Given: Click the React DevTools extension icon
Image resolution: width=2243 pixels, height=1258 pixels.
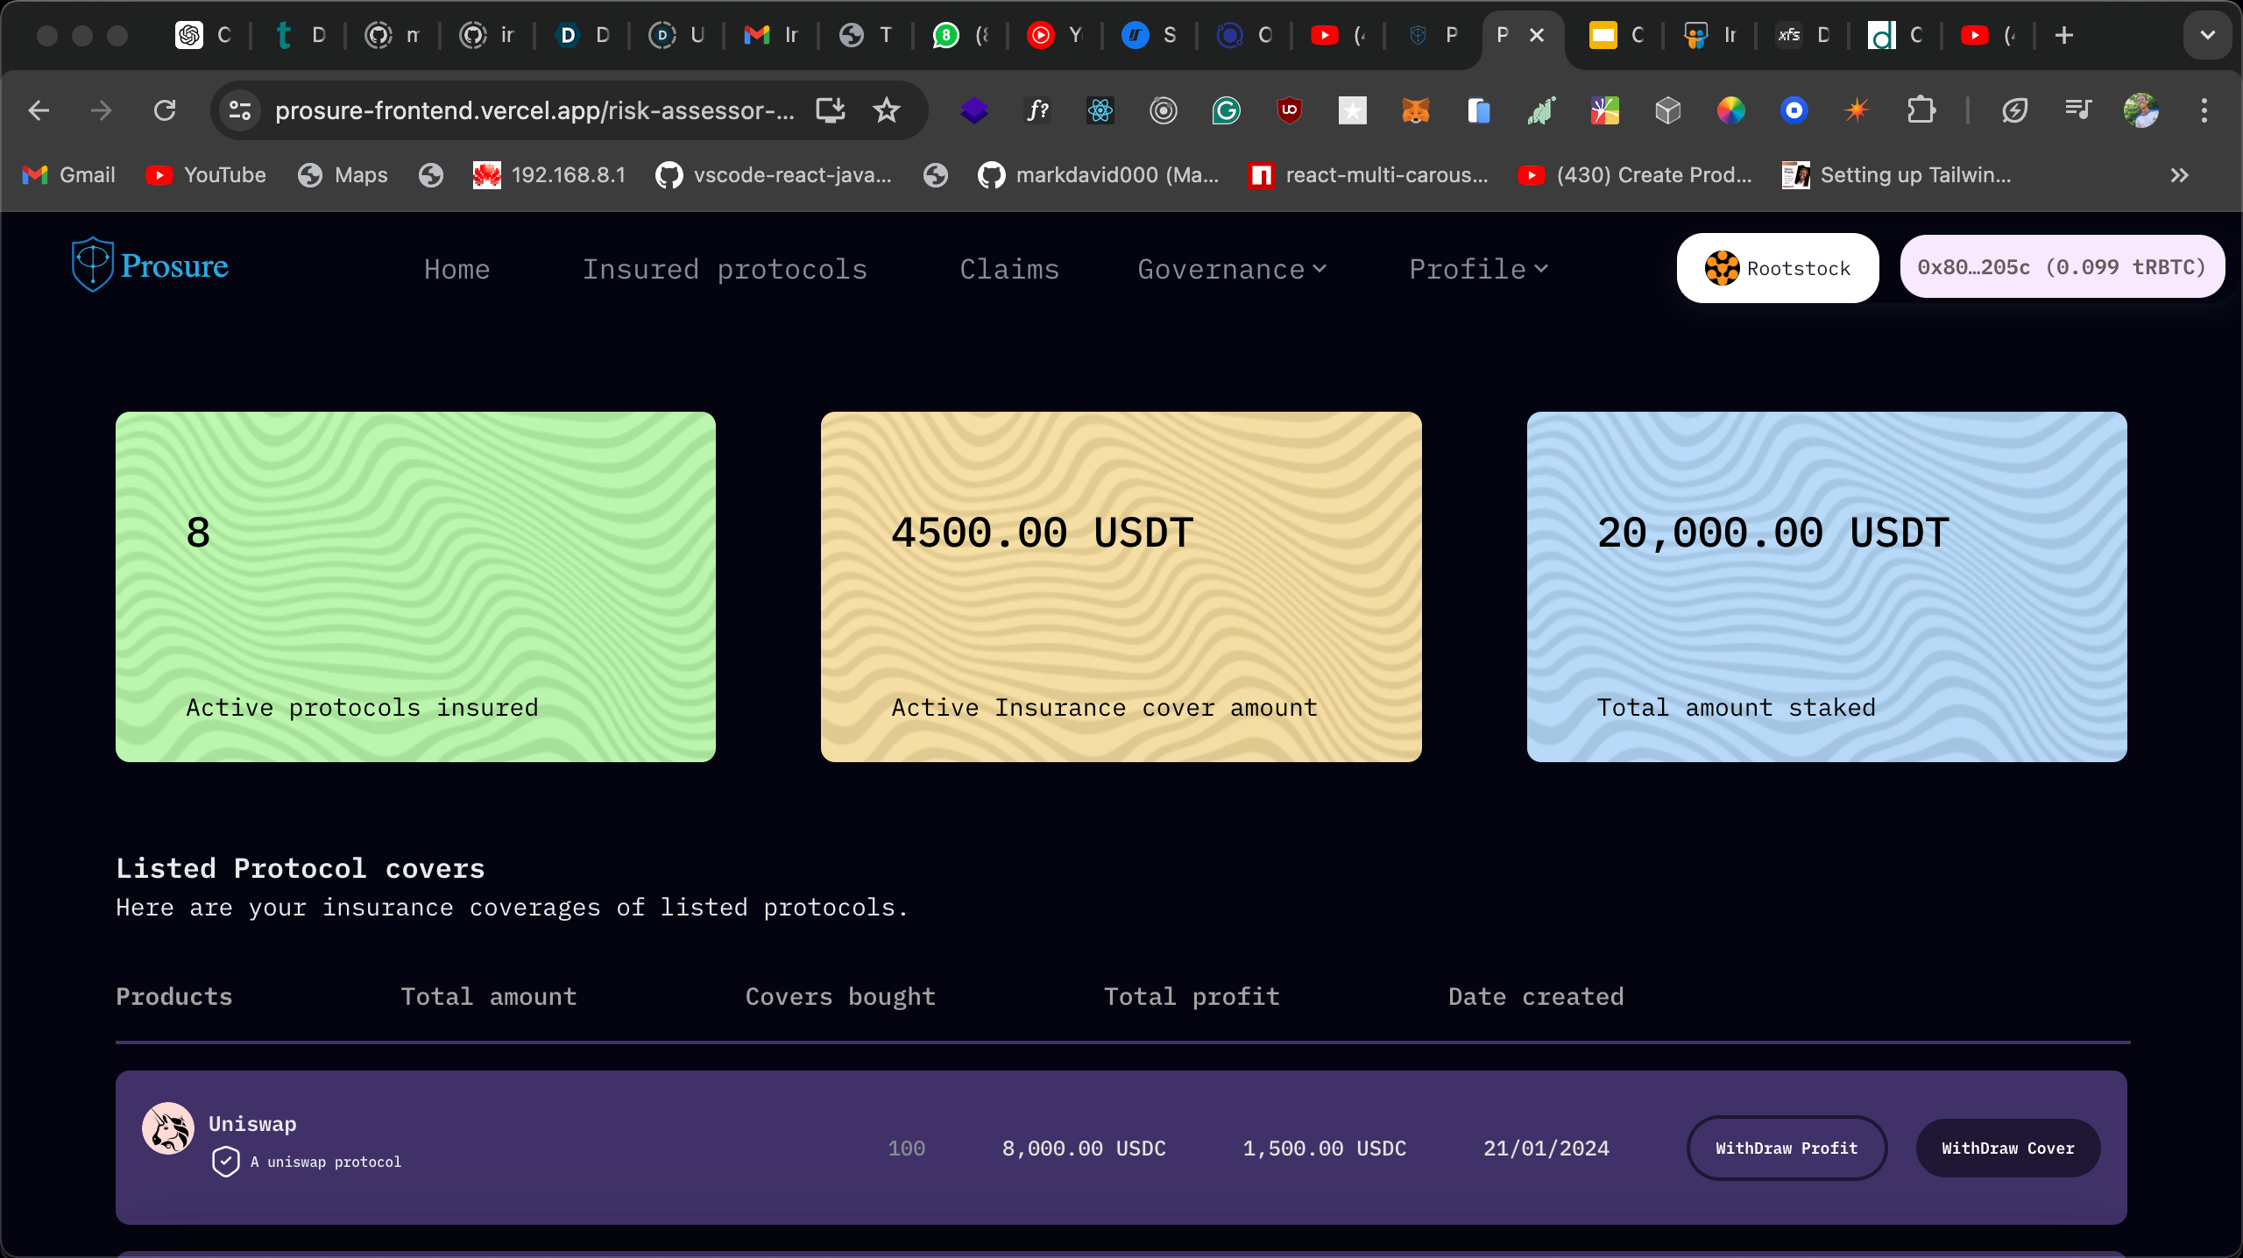Looking at the screenshot, I should coord(1100,110).
